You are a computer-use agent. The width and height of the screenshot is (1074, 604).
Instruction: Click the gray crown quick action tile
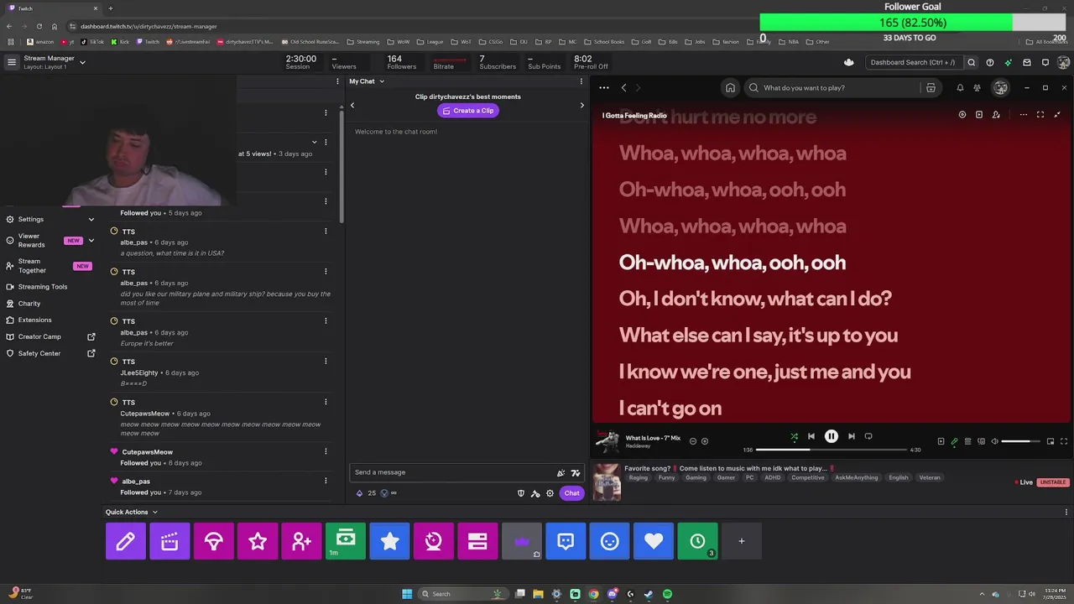coord(522,541)
